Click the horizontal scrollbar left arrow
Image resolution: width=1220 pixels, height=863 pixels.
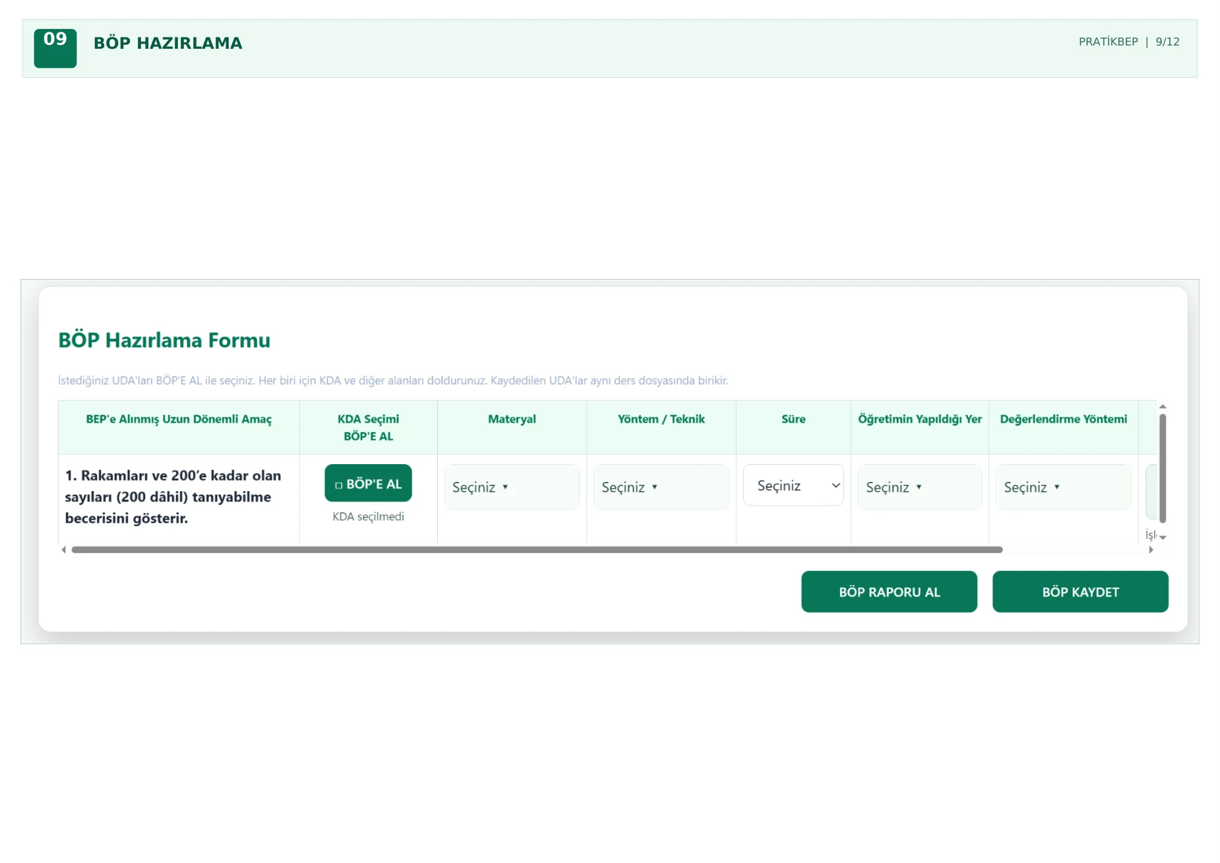[63, 550]
